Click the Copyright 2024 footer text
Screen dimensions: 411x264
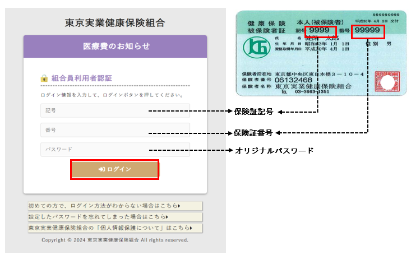115,240
